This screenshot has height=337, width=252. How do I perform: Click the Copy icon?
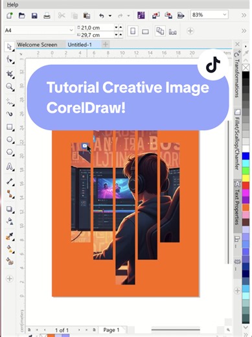point(74,16)
